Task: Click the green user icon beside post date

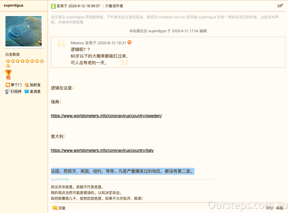Action: point(53,6)
